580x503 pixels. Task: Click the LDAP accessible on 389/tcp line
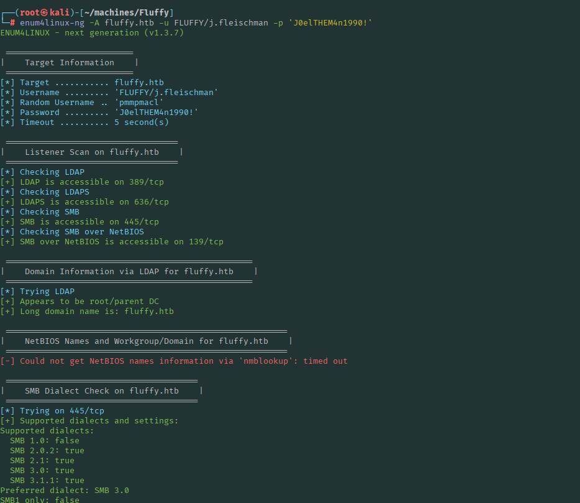pyautogui.click(x=82, y=182)
